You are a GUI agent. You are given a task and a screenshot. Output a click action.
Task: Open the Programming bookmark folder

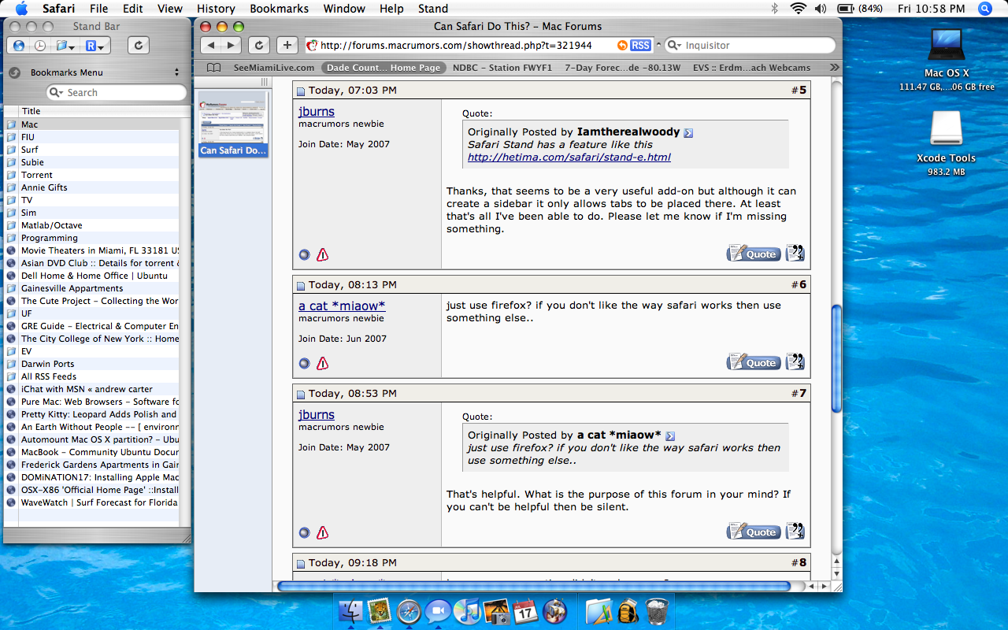coord(92,238)
